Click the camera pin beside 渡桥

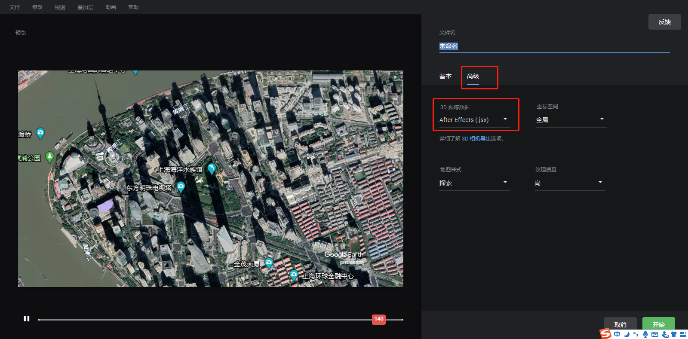40,133
